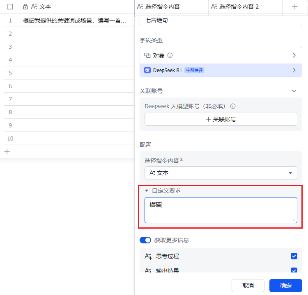Expand the 对象 field type option

point(221,55)
